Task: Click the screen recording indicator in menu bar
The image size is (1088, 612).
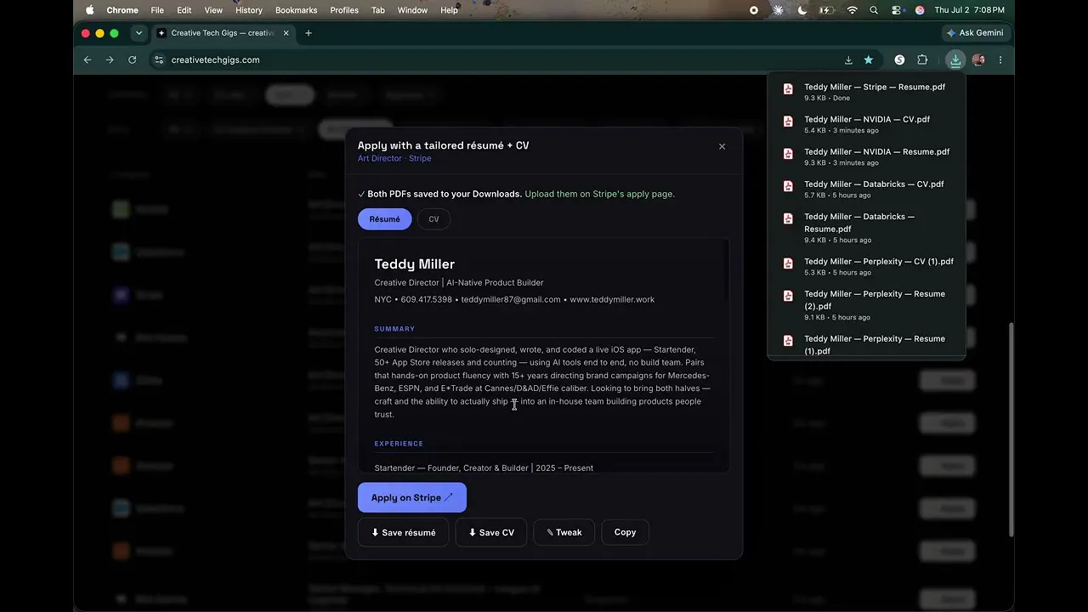Action: point(754,10)
